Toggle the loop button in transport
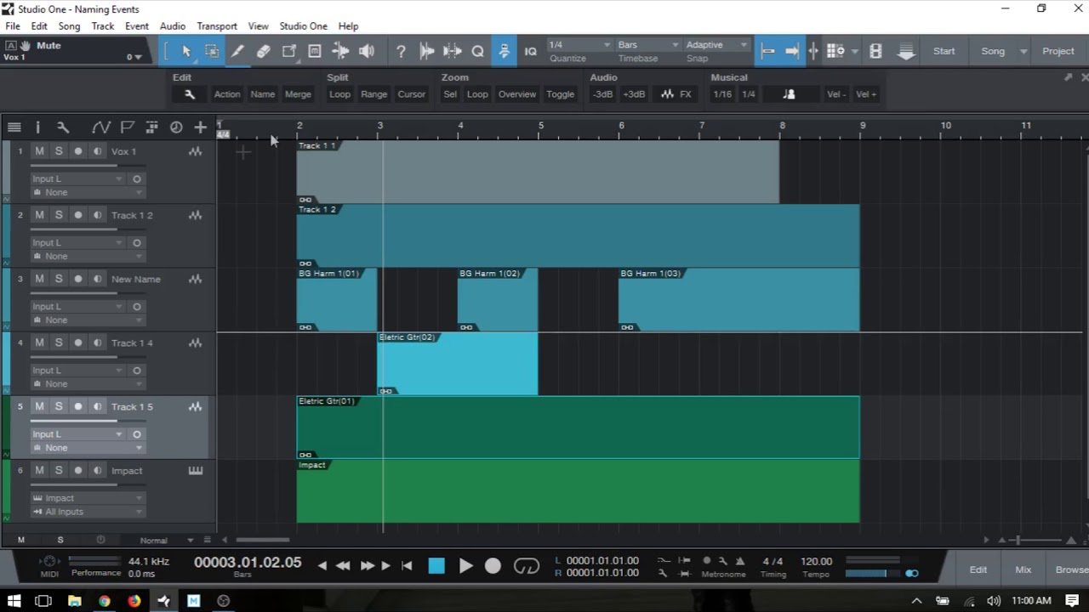The image size is (1089, 612). (527, 566)
